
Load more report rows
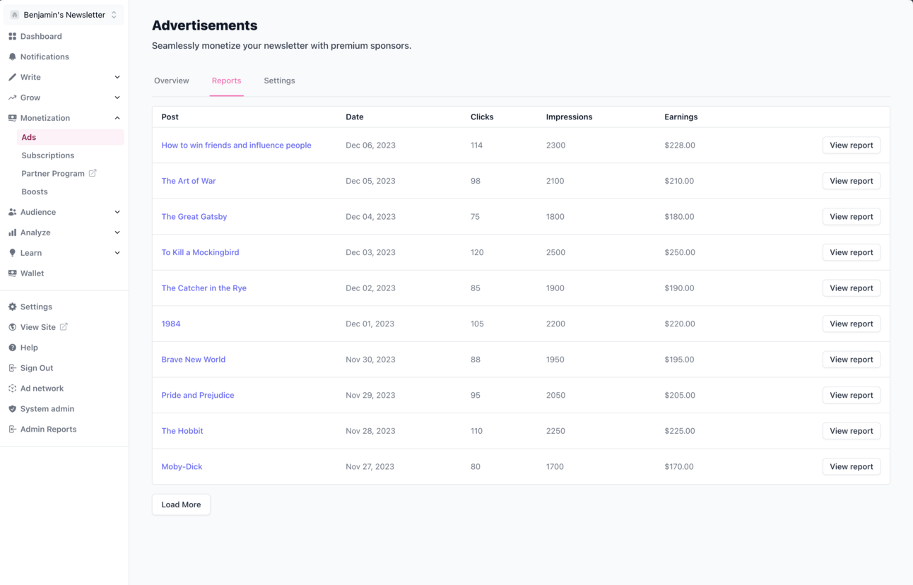[181, 504]
